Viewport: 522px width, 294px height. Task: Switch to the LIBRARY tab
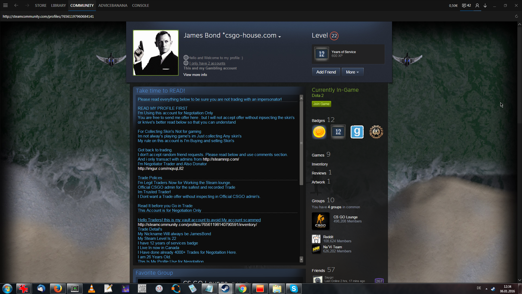coord(58,5)
